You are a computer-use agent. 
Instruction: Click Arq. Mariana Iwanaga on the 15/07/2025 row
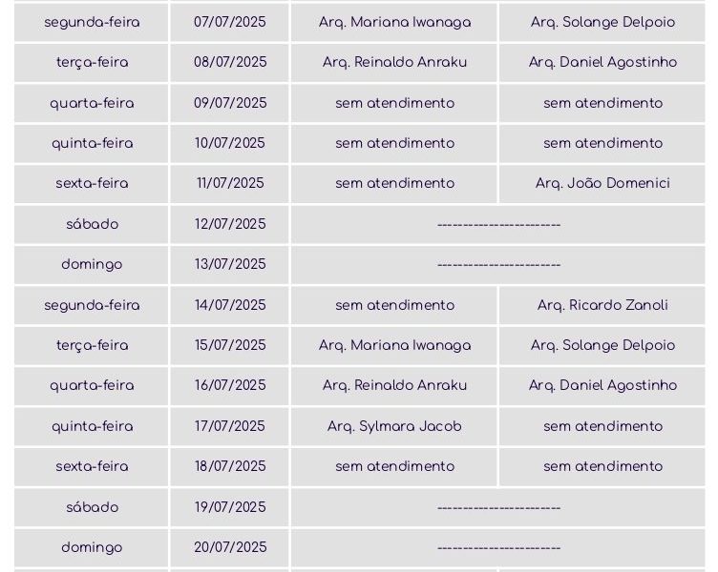394,345
